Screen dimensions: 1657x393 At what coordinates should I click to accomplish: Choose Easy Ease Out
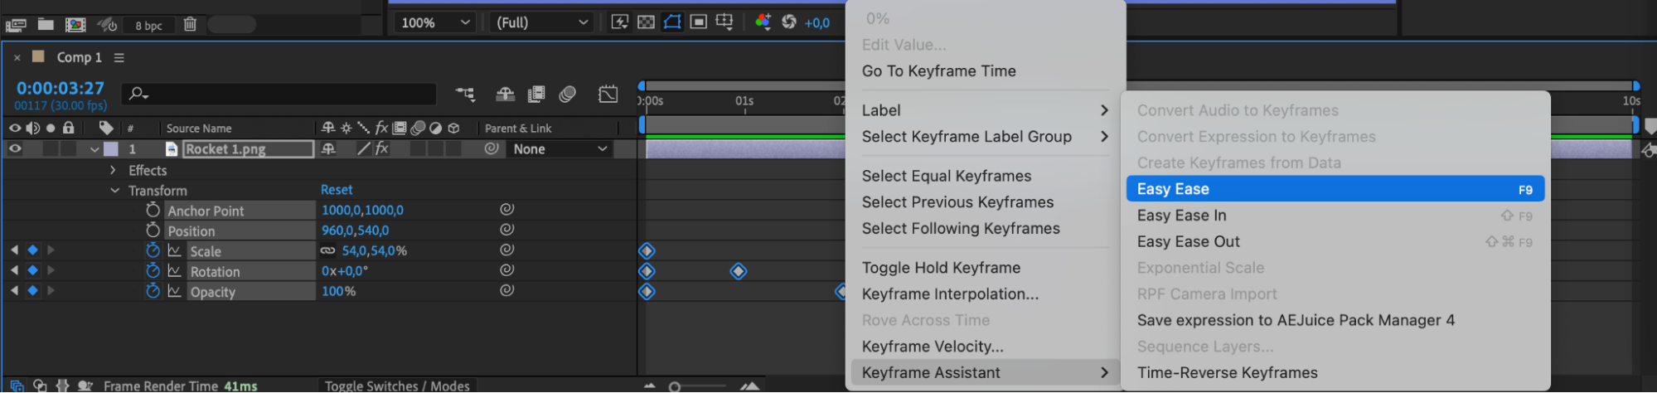click(1335, 242)
